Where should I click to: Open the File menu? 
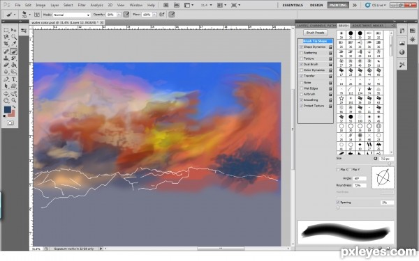17,5
